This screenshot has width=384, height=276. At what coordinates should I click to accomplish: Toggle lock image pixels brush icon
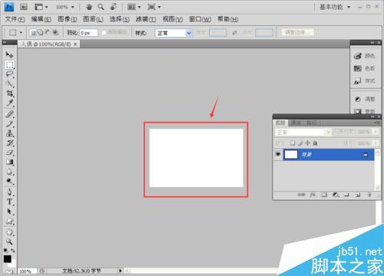click(300, 143)
